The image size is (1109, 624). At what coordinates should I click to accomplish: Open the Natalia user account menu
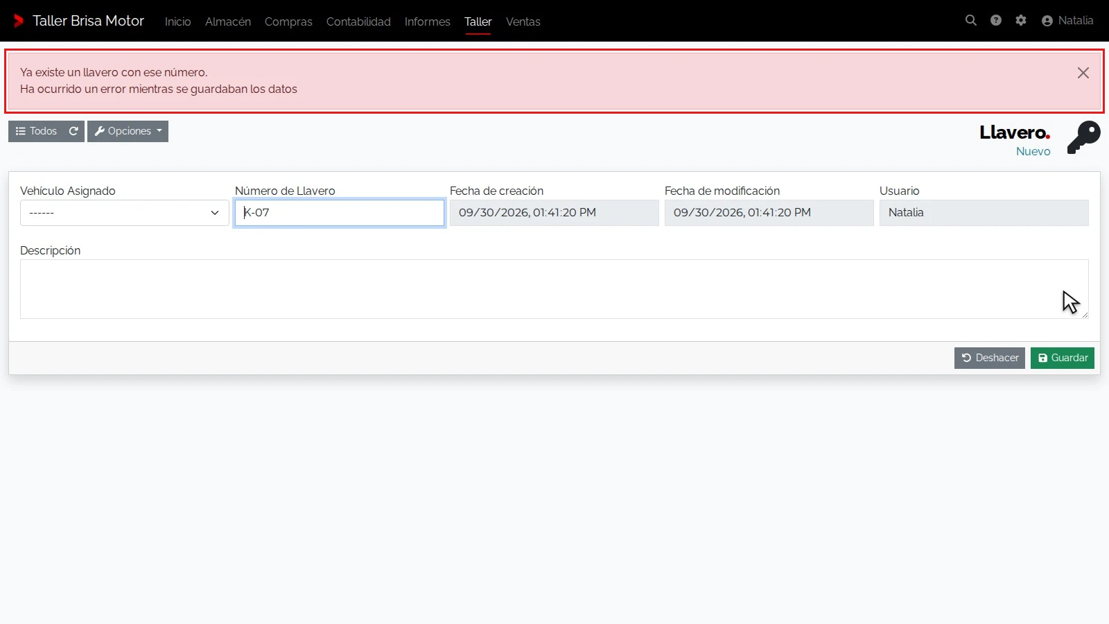click(1067, 21)
